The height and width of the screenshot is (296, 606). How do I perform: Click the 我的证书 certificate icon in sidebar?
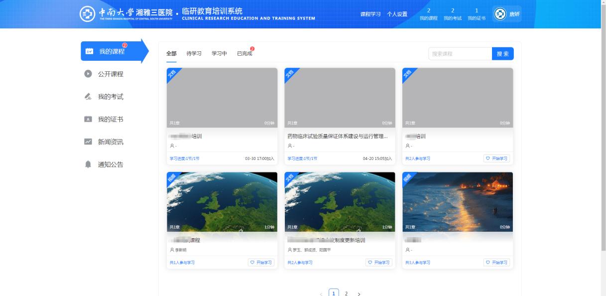89,120
